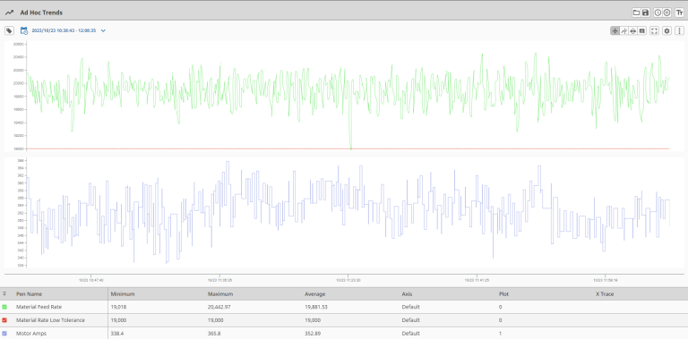This screenshot has width=688, height=339.
Task: Click the 19,018 minimum value
Action: 117,307
